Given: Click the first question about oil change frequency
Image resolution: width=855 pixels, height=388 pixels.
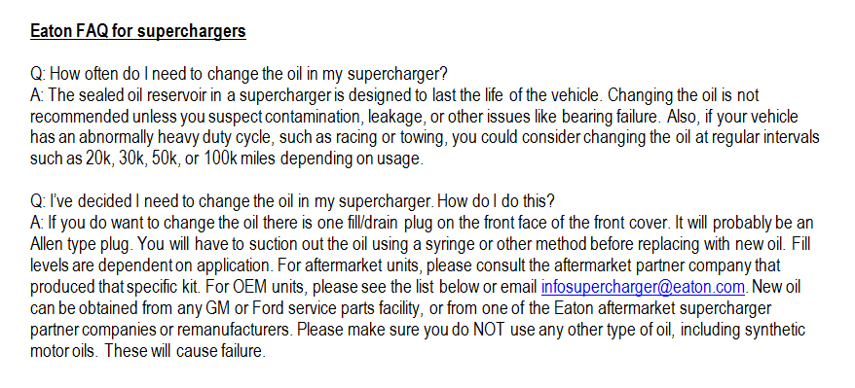Looking at the screenshot, I should (x=239, y=74).
